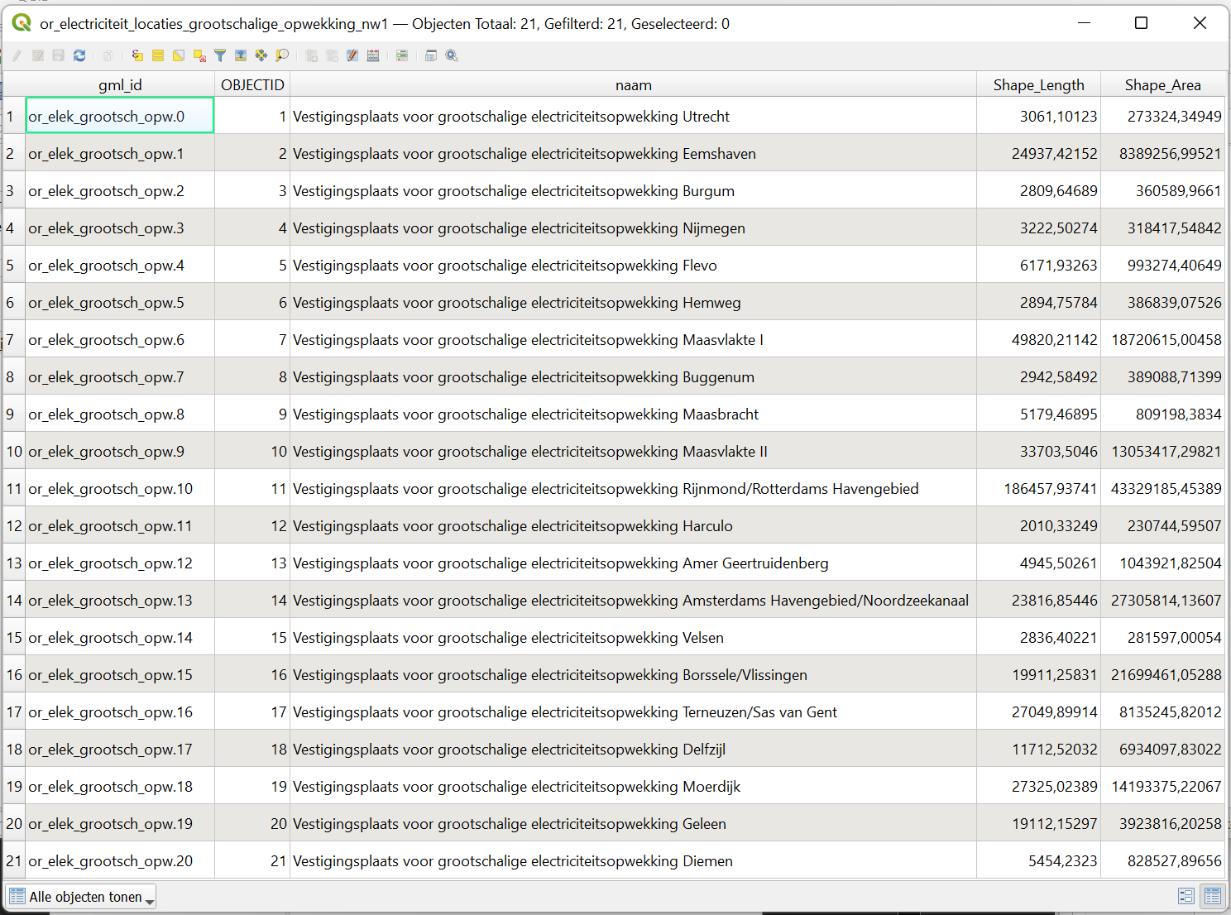The width and height of the screenshot is (1231, 915).
Task: Click the cell 'or_elek_grootsch_opw.5'
Action: point(120,302)
